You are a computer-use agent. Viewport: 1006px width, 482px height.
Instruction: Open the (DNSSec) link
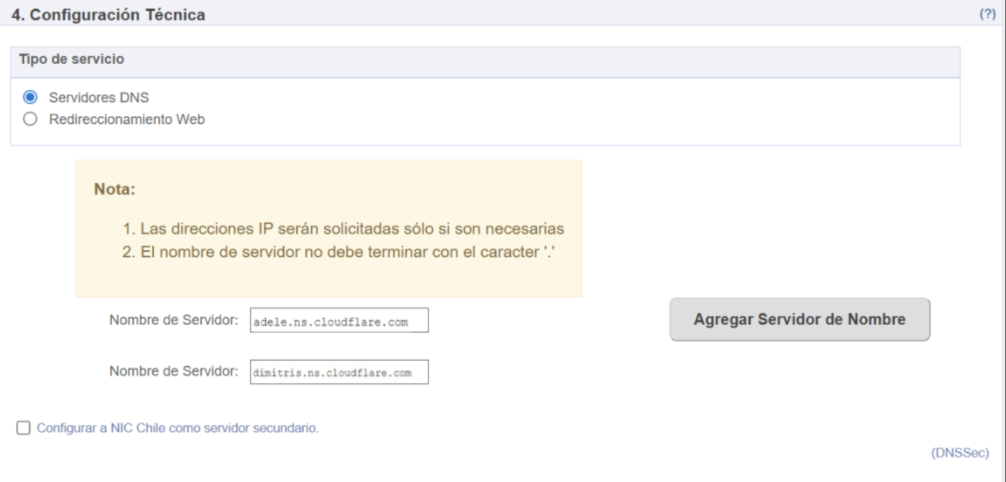coord(959,453)
